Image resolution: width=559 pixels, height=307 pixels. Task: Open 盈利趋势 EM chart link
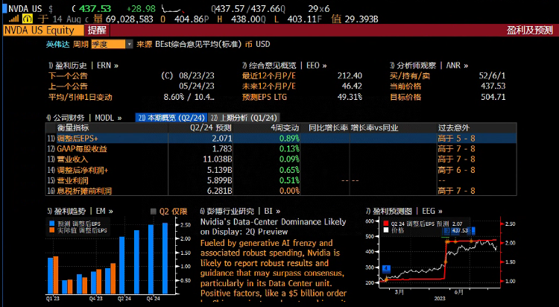pos(80,212)
